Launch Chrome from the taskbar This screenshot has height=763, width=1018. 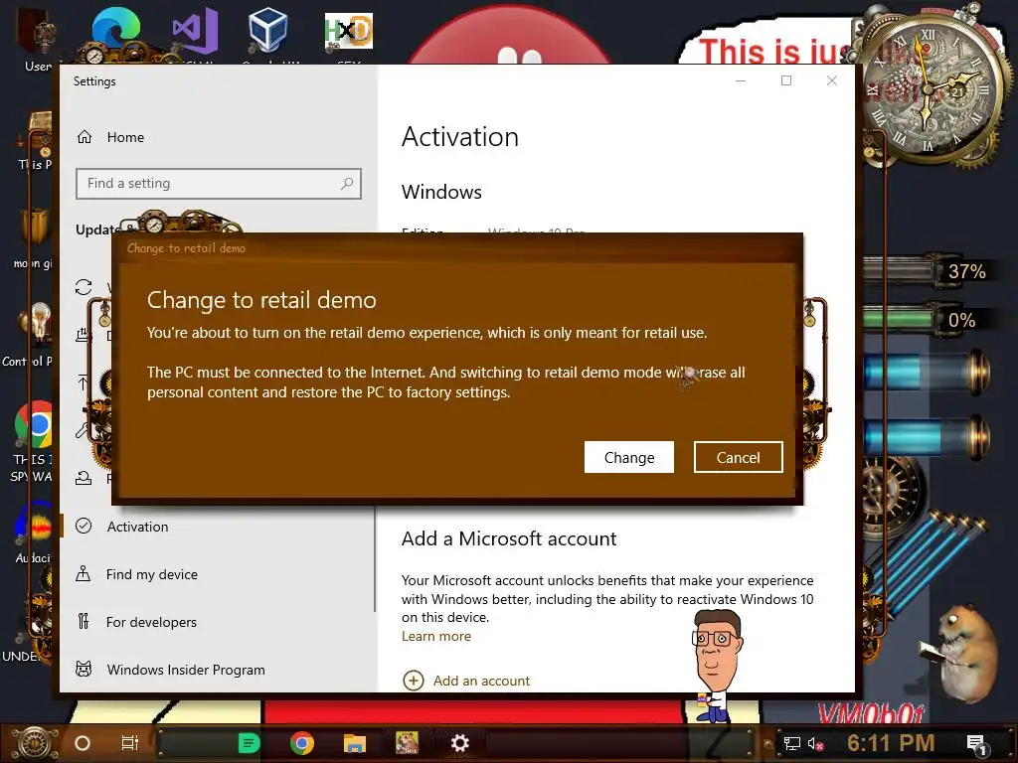(x=302, y=743)
